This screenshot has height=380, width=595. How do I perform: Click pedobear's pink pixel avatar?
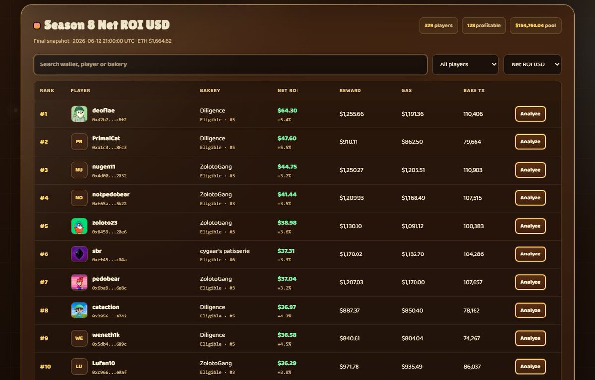click(79, 282)
